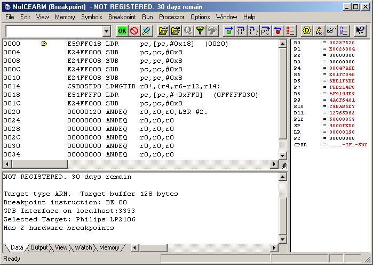Viewport: 373px width, 265px height.
Task: Click disassembly horizontal scrollbar left arrow
Action: tap(7, 164)
